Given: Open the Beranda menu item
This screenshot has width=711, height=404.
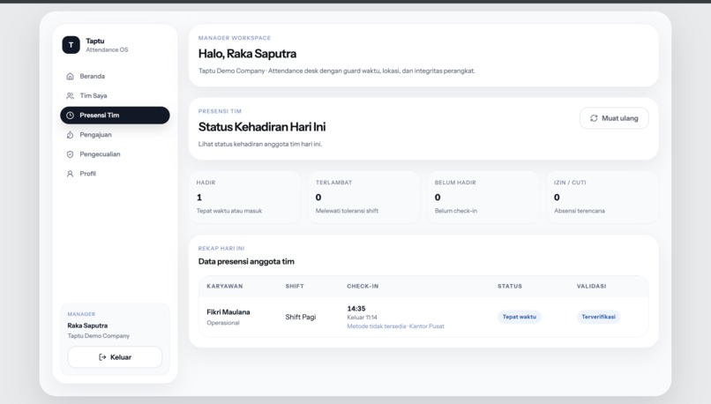Looking at the screenshot, I should pyautogui.click(x=115, y=76).
